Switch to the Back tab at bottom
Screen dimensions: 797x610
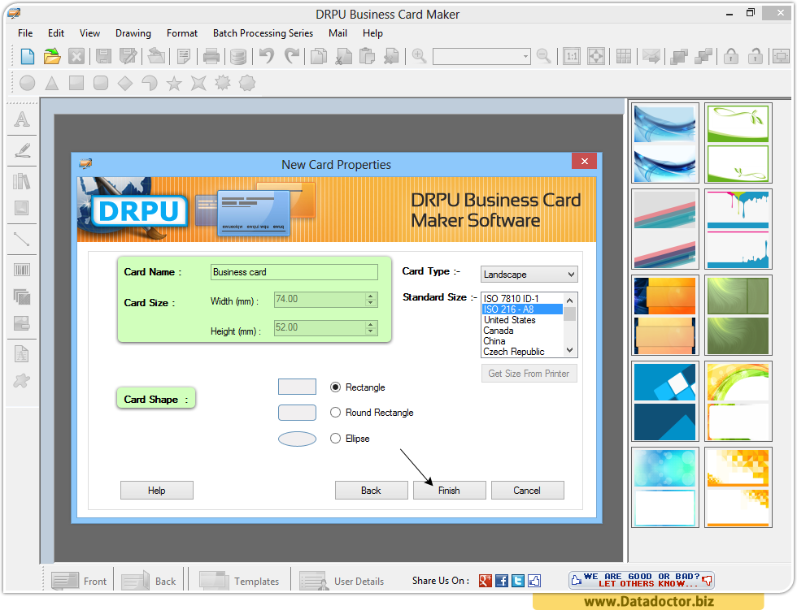point(149,581)
